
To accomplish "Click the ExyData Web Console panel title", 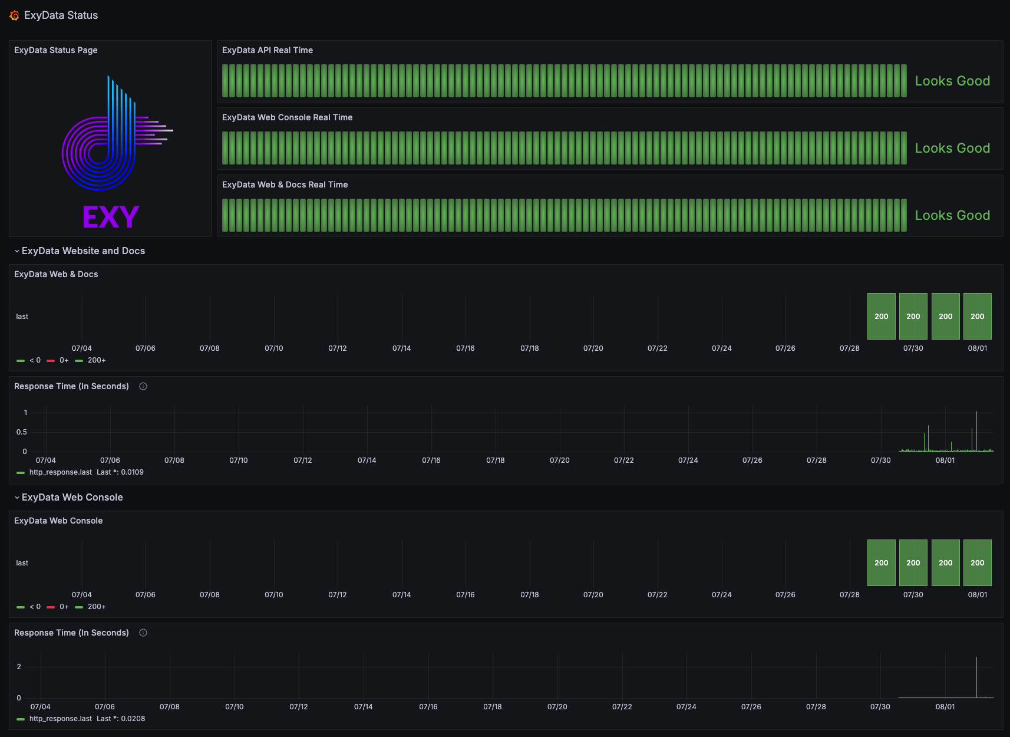I will click(58, 521).
